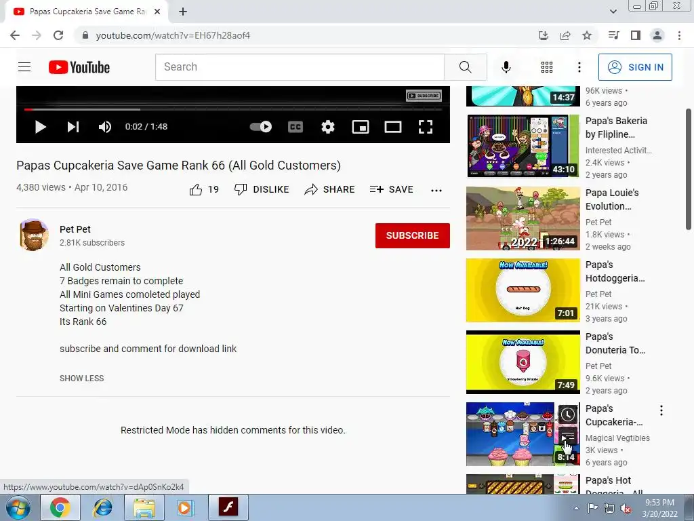Viewport: 694px width, 521px height.
Task: Bookmark this tab with star
Action: click(587, 35)
